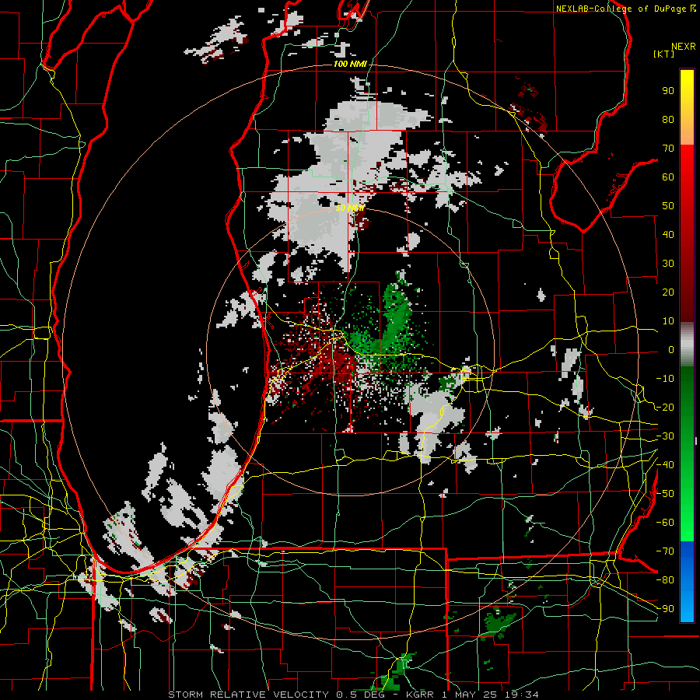Click the -10 knot legend value
This screenshot has width=700, height=700.
tap(665, 379)
